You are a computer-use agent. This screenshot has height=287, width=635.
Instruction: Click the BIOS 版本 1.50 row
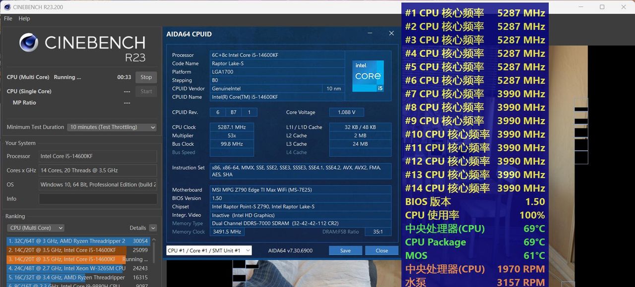(475, 201)
